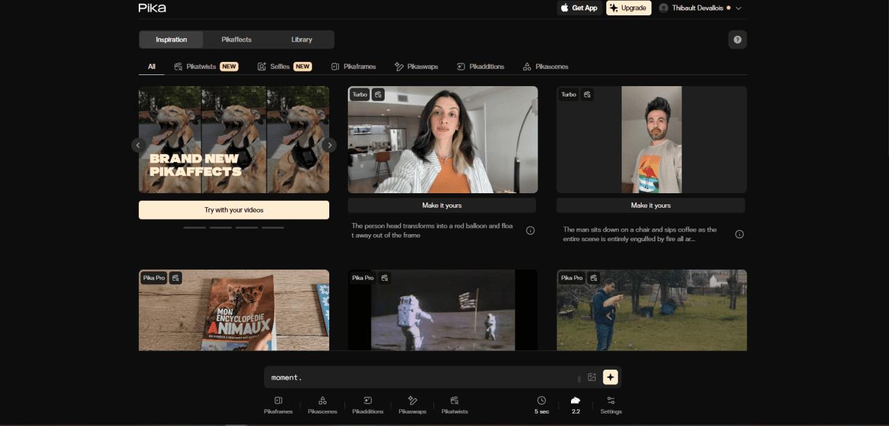Open Settings from the bottom toolbar
Screen dimensions: 889x426
click(610, 405)
